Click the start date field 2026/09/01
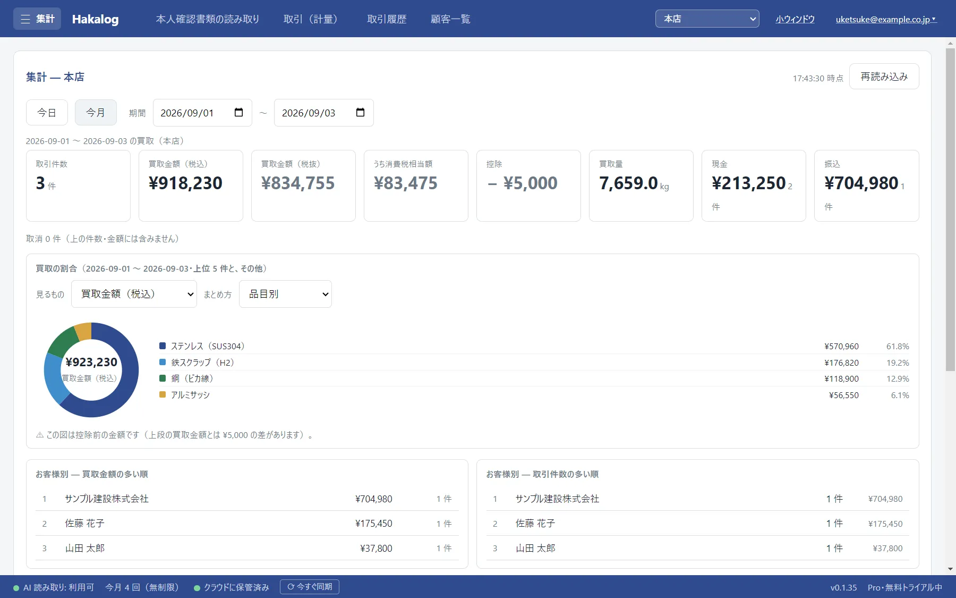Viewport: 956px width, 598px height. pyautogui.click(x=202, y=113)
